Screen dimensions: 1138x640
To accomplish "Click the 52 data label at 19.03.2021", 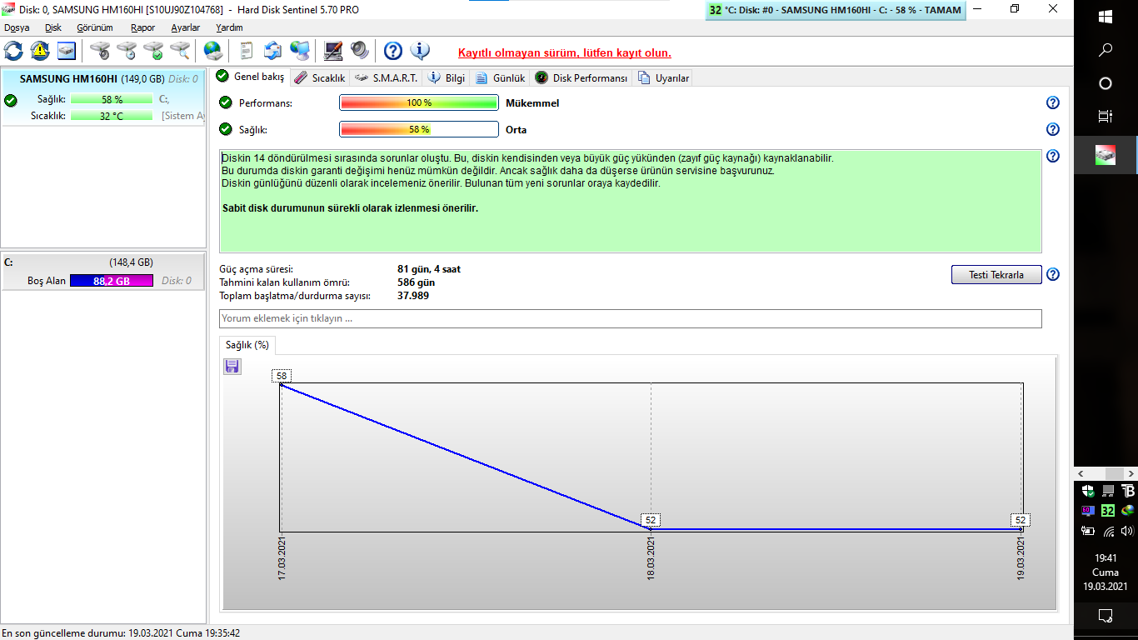I will [1021, 520].
